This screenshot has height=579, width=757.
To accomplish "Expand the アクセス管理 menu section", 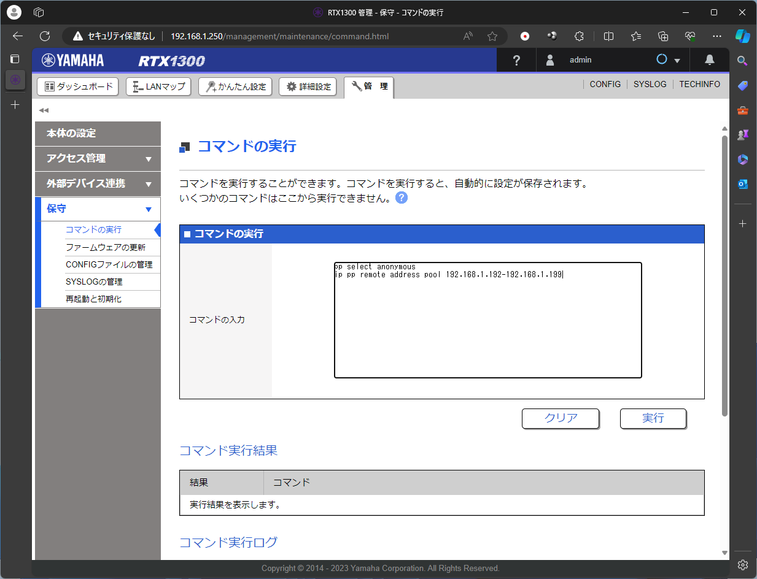I will click(x=98, y=158).
